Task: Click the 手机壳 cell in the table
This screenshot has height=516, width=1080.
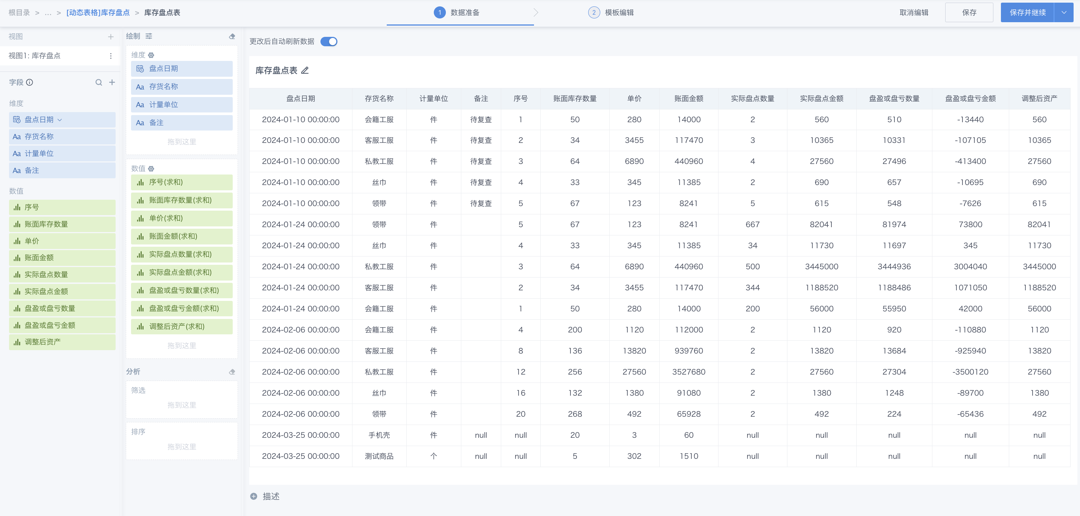Action: coord(379,435)
